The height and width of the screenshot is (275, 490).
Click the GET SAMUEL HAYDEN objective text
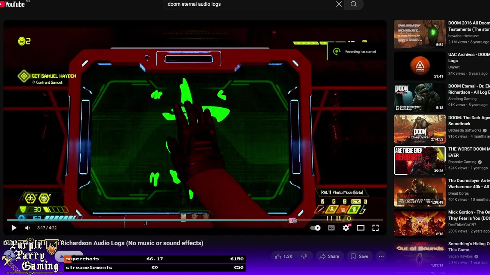pos(54,76)
